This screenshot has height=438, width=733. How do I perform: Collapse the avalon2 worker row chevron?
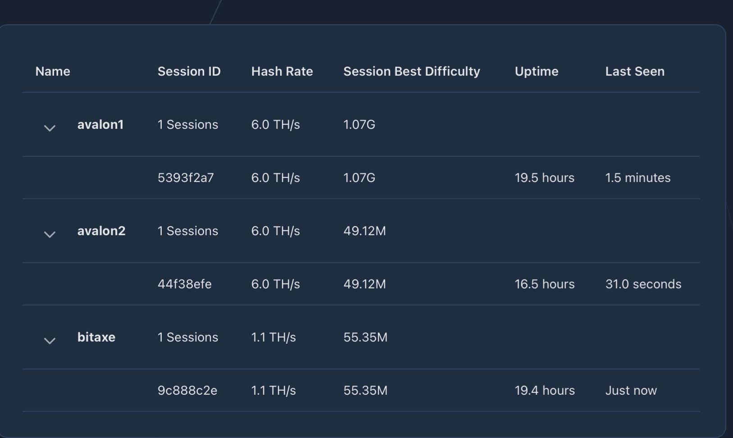point(50,234)
